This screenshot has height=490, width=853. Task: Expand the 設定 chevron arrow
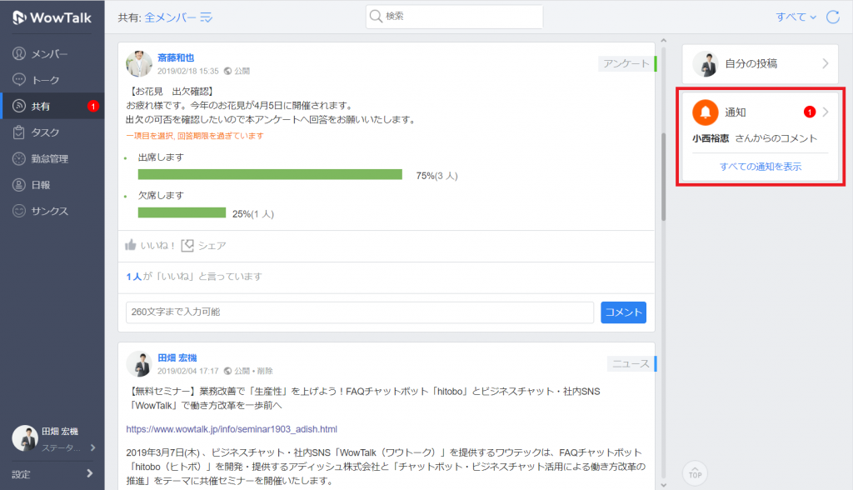coord(90,473)
